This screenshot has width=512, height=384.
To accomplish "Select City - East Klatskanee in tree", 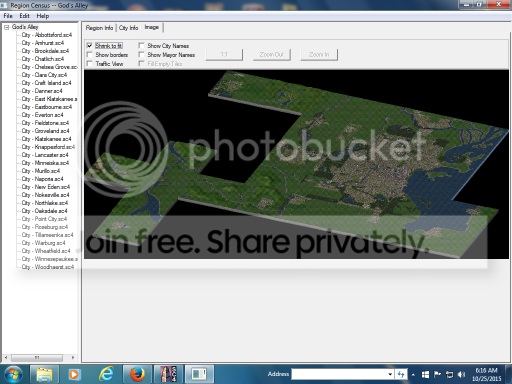I will [x=49, y=99].
